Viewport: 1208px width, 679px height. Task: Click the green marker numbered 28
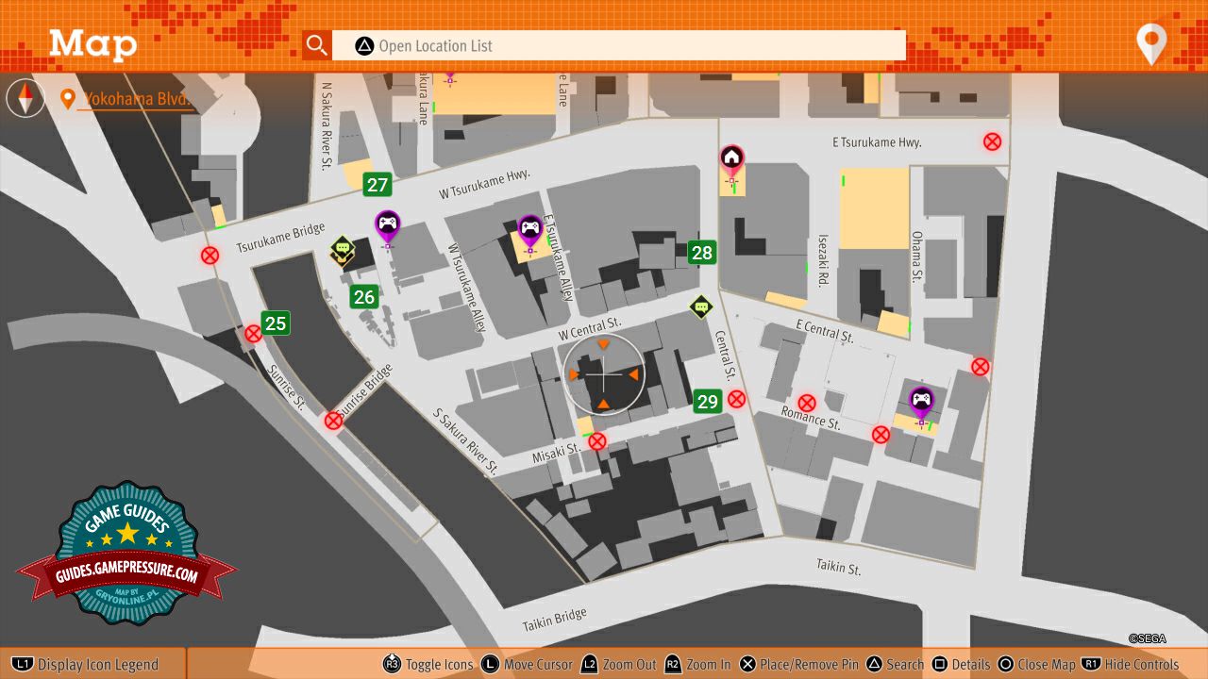tap(701, 253)
